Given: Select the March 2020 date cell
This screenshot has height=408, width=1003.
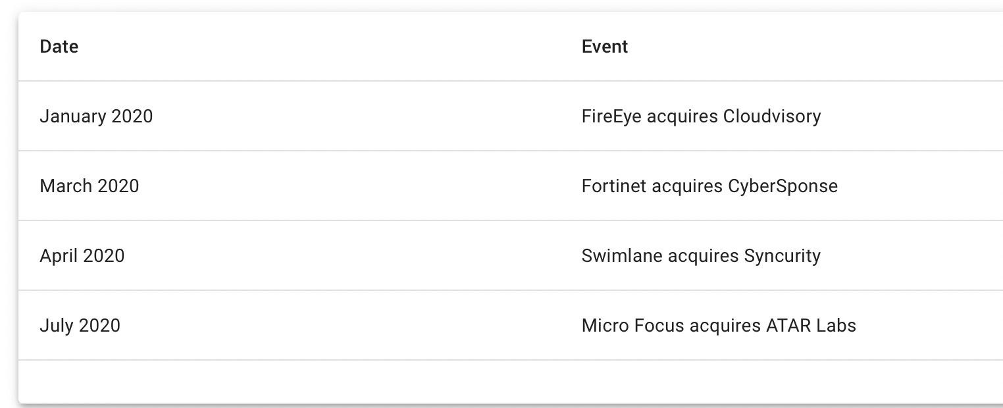Looking at the screenshot, I should pos(90,186).
